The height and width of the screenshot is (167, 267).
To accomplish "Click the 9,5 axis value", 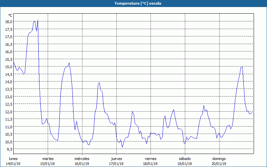I will tap(10, 149).
